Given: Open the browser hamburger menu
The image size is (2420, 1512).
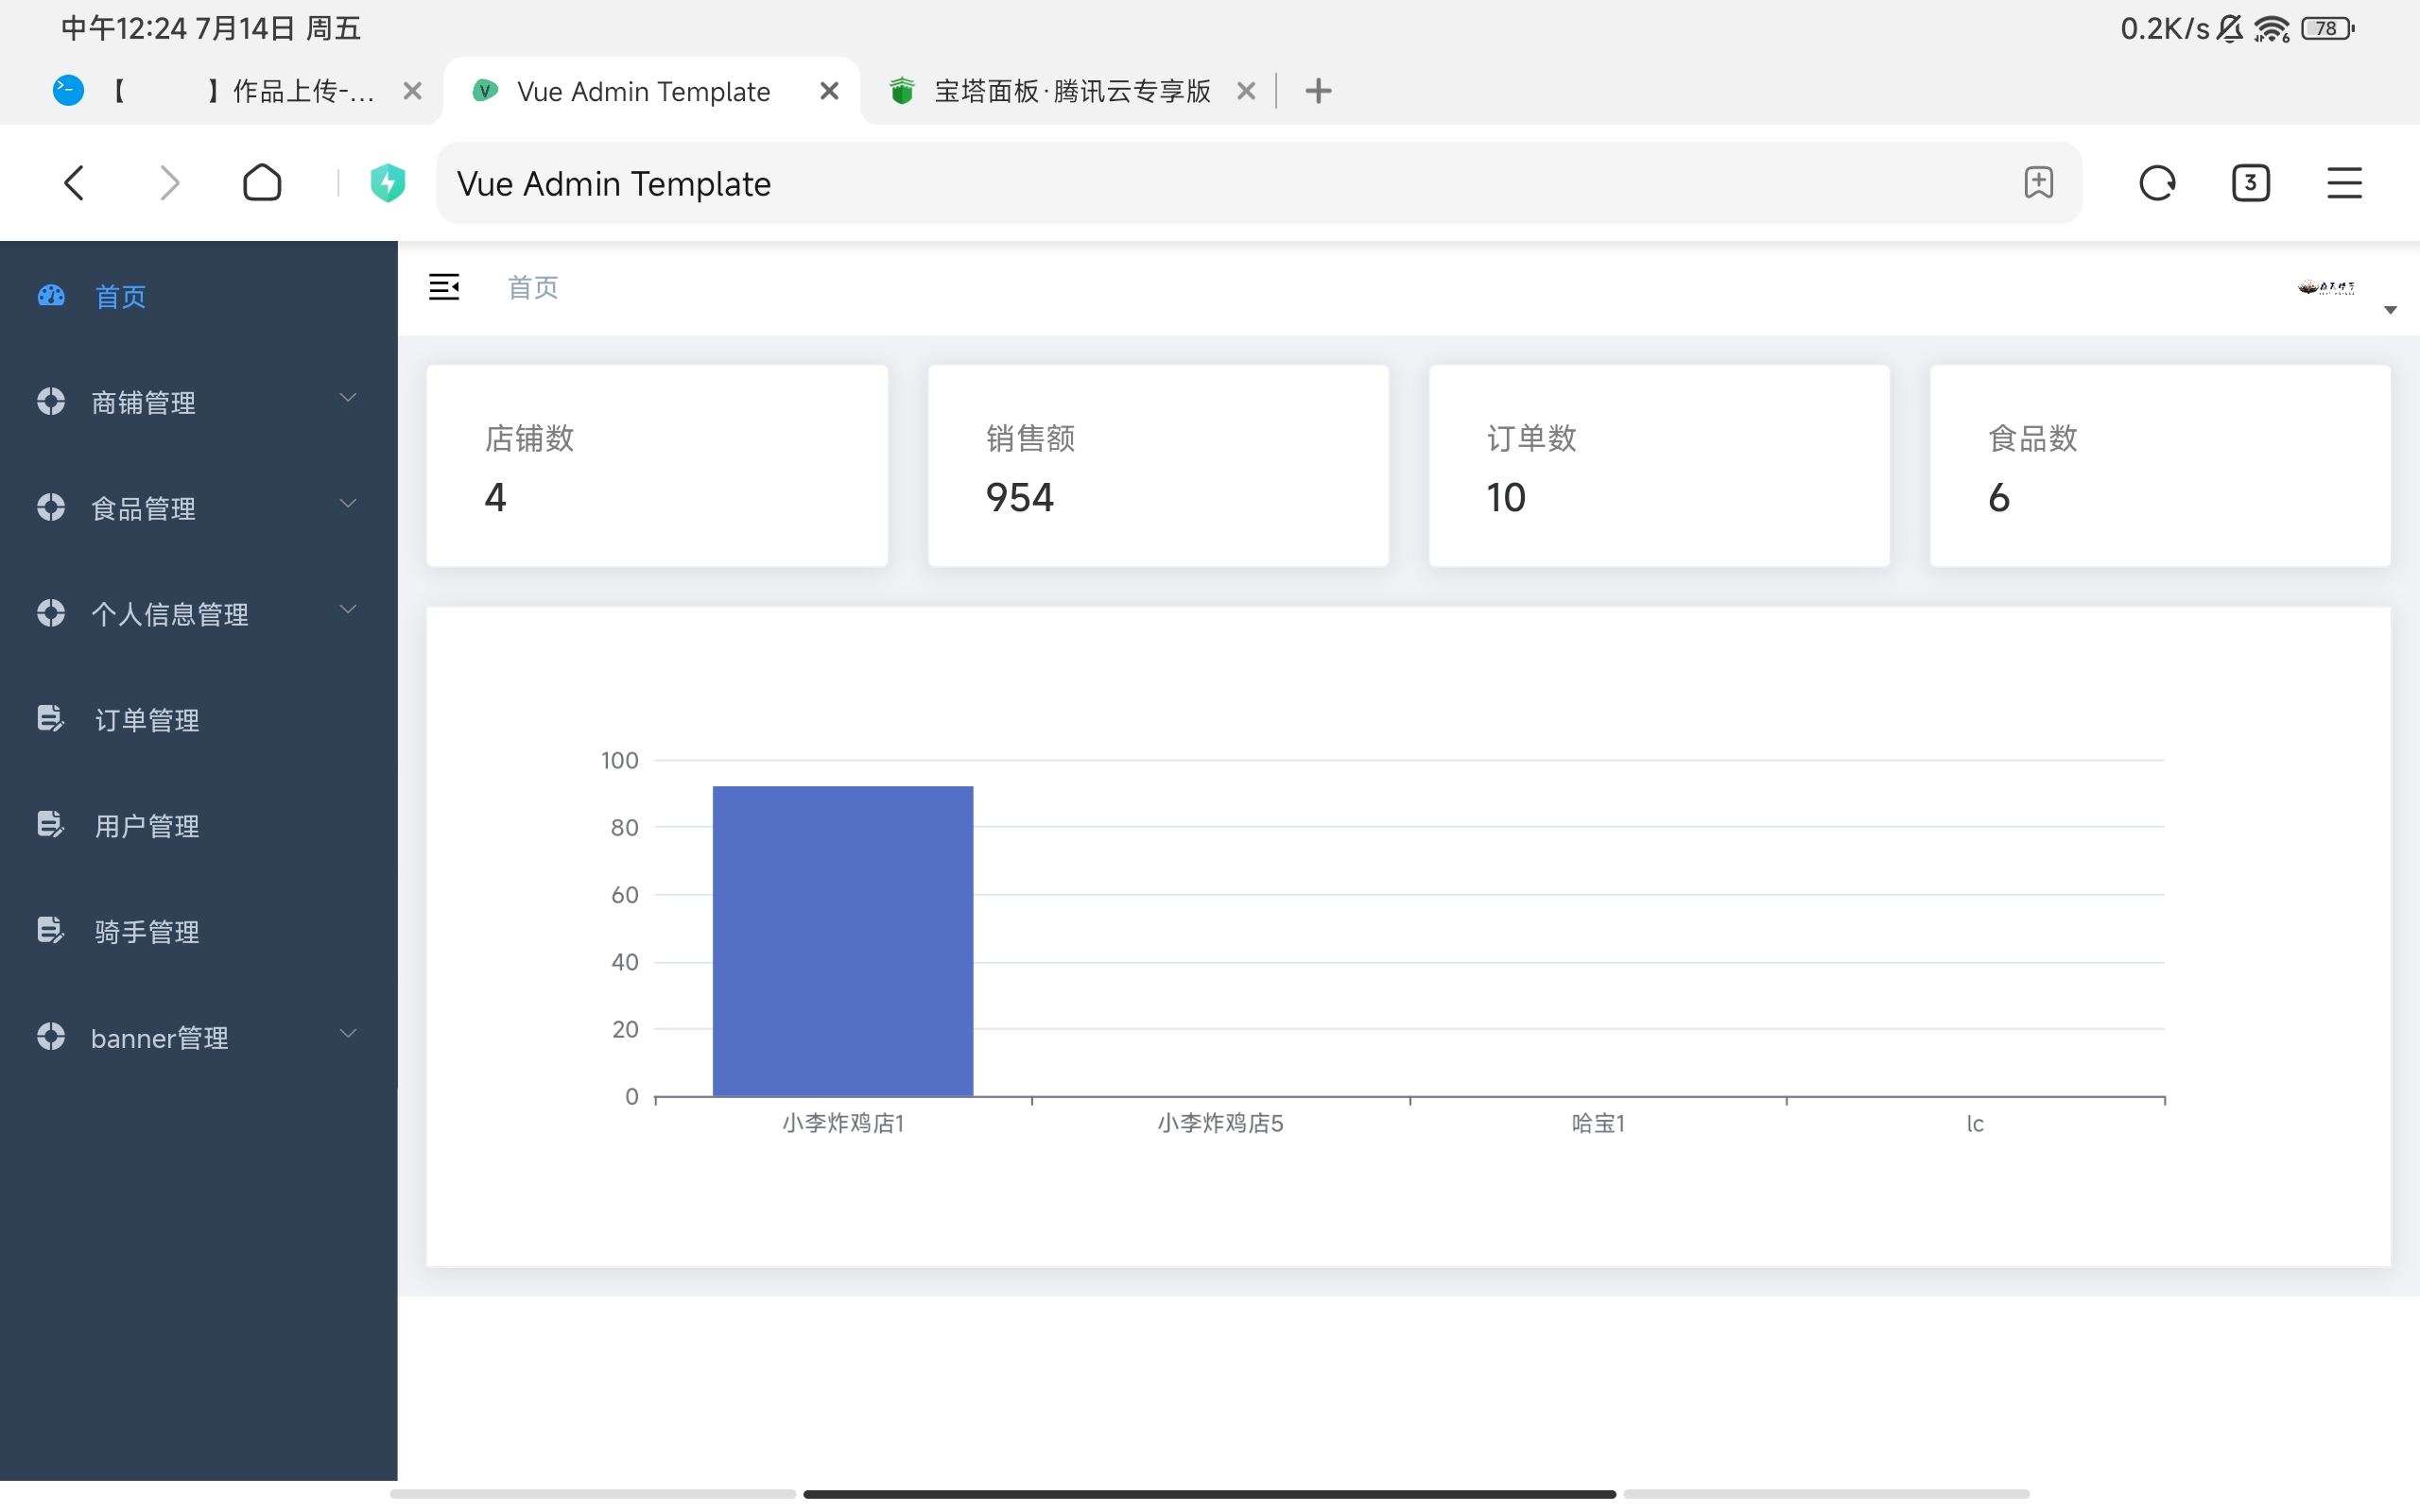Looking at the screenshot, I should pos(2344,183).
